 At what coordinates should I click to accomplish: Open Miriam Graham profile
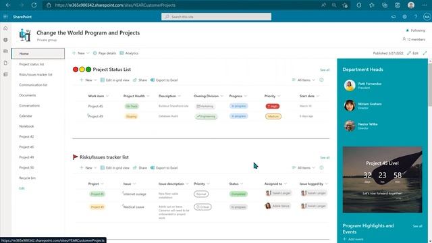coord(363,105)
